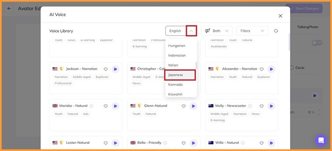Click the Professional tag under Jackson
Viewport: 332px width, 151px height.
click(x=63, y=83)
